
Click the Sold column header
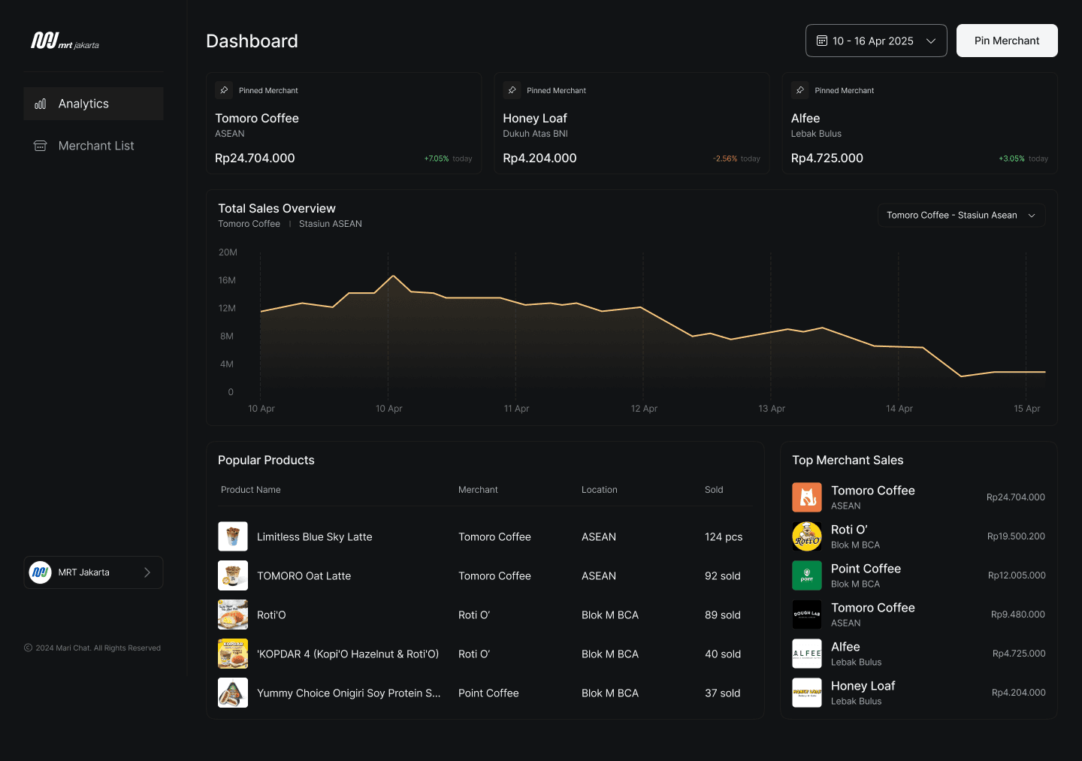(714, 490)
